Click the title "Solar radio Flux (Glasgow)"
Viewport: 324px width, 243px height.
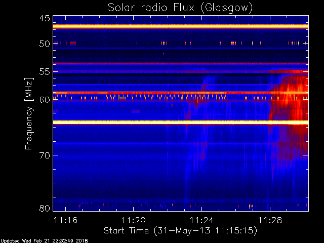180,8
